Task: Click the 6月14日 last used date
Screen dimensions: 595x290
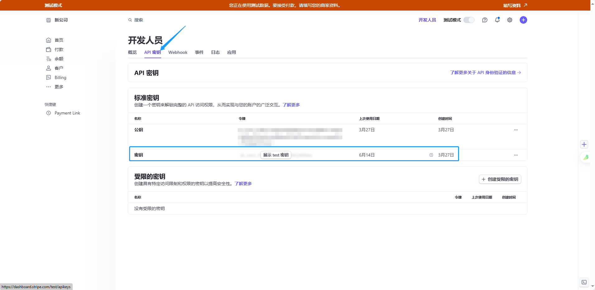Action: [367, 155]
